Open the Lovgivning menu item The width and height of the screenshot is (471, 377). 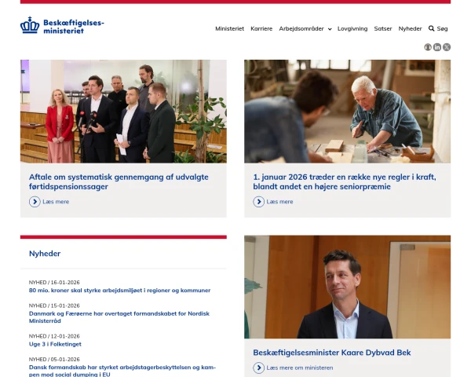352,28
